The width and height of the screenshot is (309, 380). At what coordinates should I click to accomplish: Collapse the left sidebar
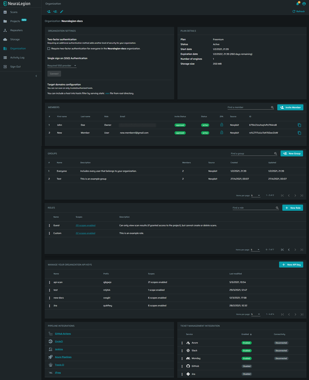click(x=36, y=76)
